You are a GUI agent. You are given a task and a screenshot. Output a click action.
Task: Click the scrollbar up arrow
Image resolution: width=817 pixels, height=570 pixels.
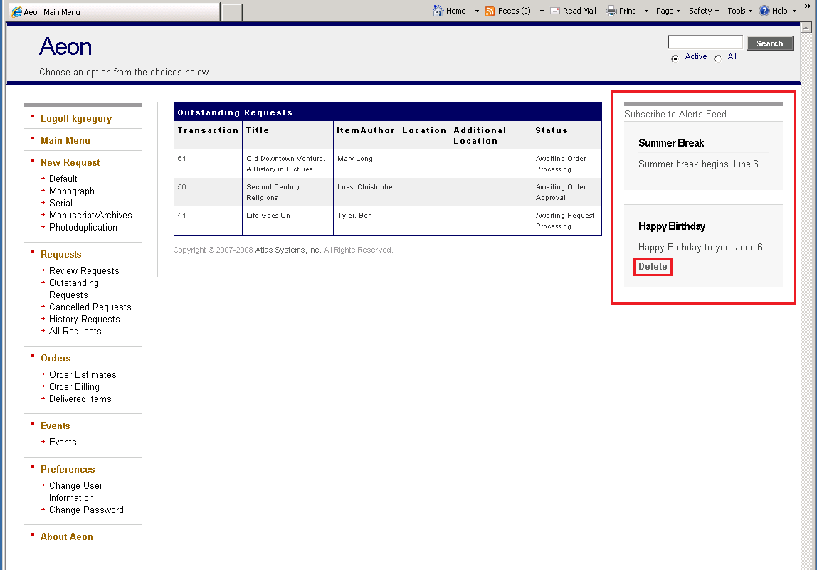pyautogui.click(x=806, y=27)
